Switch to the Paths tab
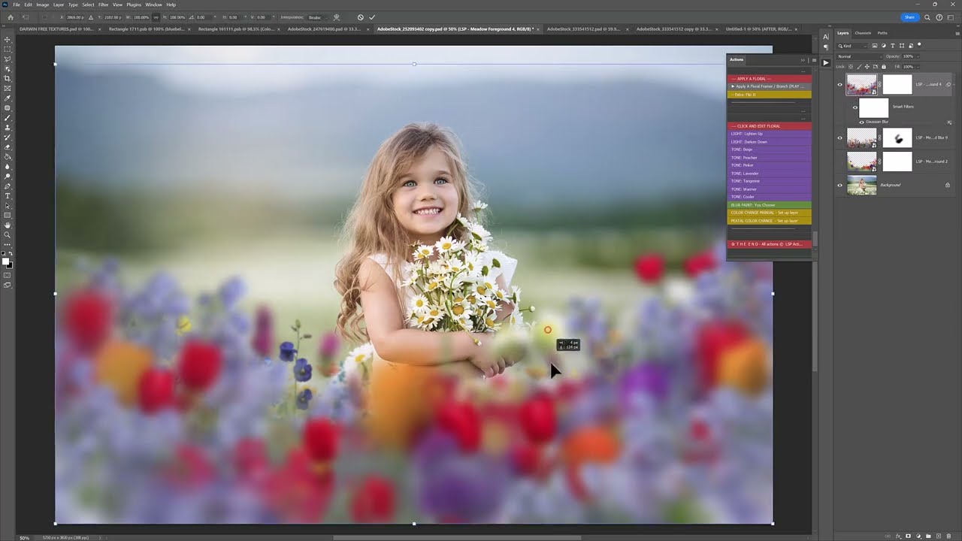962x541 pixels. point(882,33)
